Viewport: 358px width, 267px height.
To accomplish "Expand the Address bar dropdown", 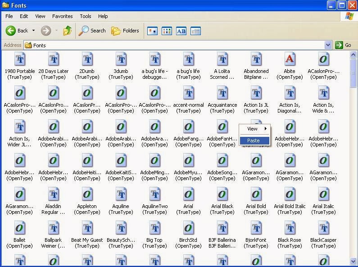I will point(328,45).
